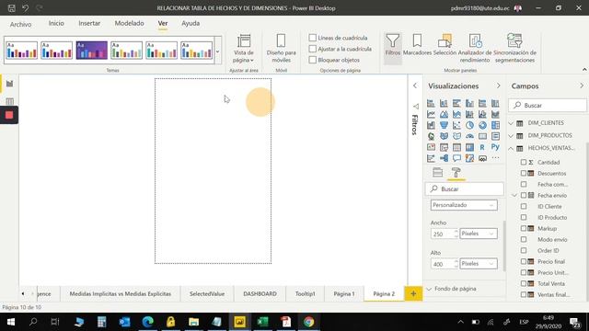Open the Archivo menu
Image resolution: width=589 pixels, height=331 pixels.
(x=20, y=24)
